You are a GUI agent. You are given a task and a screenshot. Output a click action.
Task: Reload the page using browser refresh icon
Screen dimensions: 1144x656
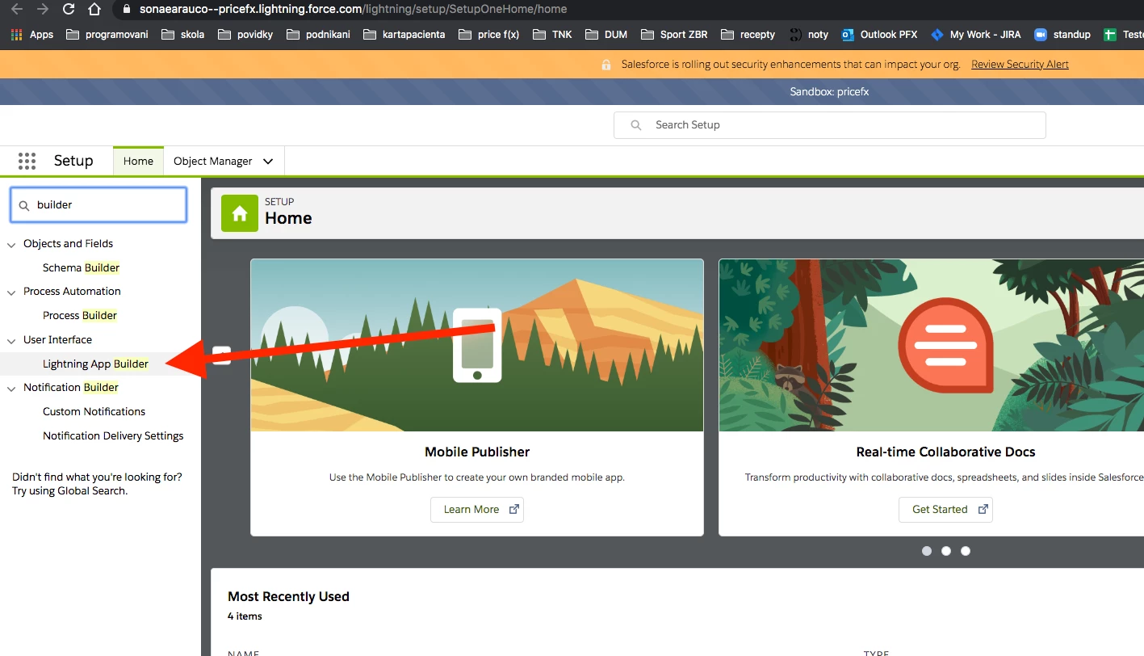(x=68, y=11)
